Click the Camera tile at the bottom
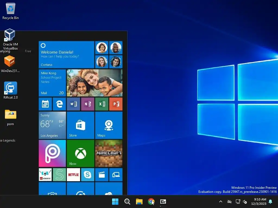 click(52, 189)
